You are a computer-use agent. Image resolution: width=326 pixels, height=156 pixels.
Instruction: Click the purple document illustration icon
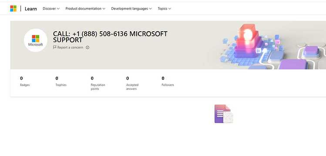point(224,114)
